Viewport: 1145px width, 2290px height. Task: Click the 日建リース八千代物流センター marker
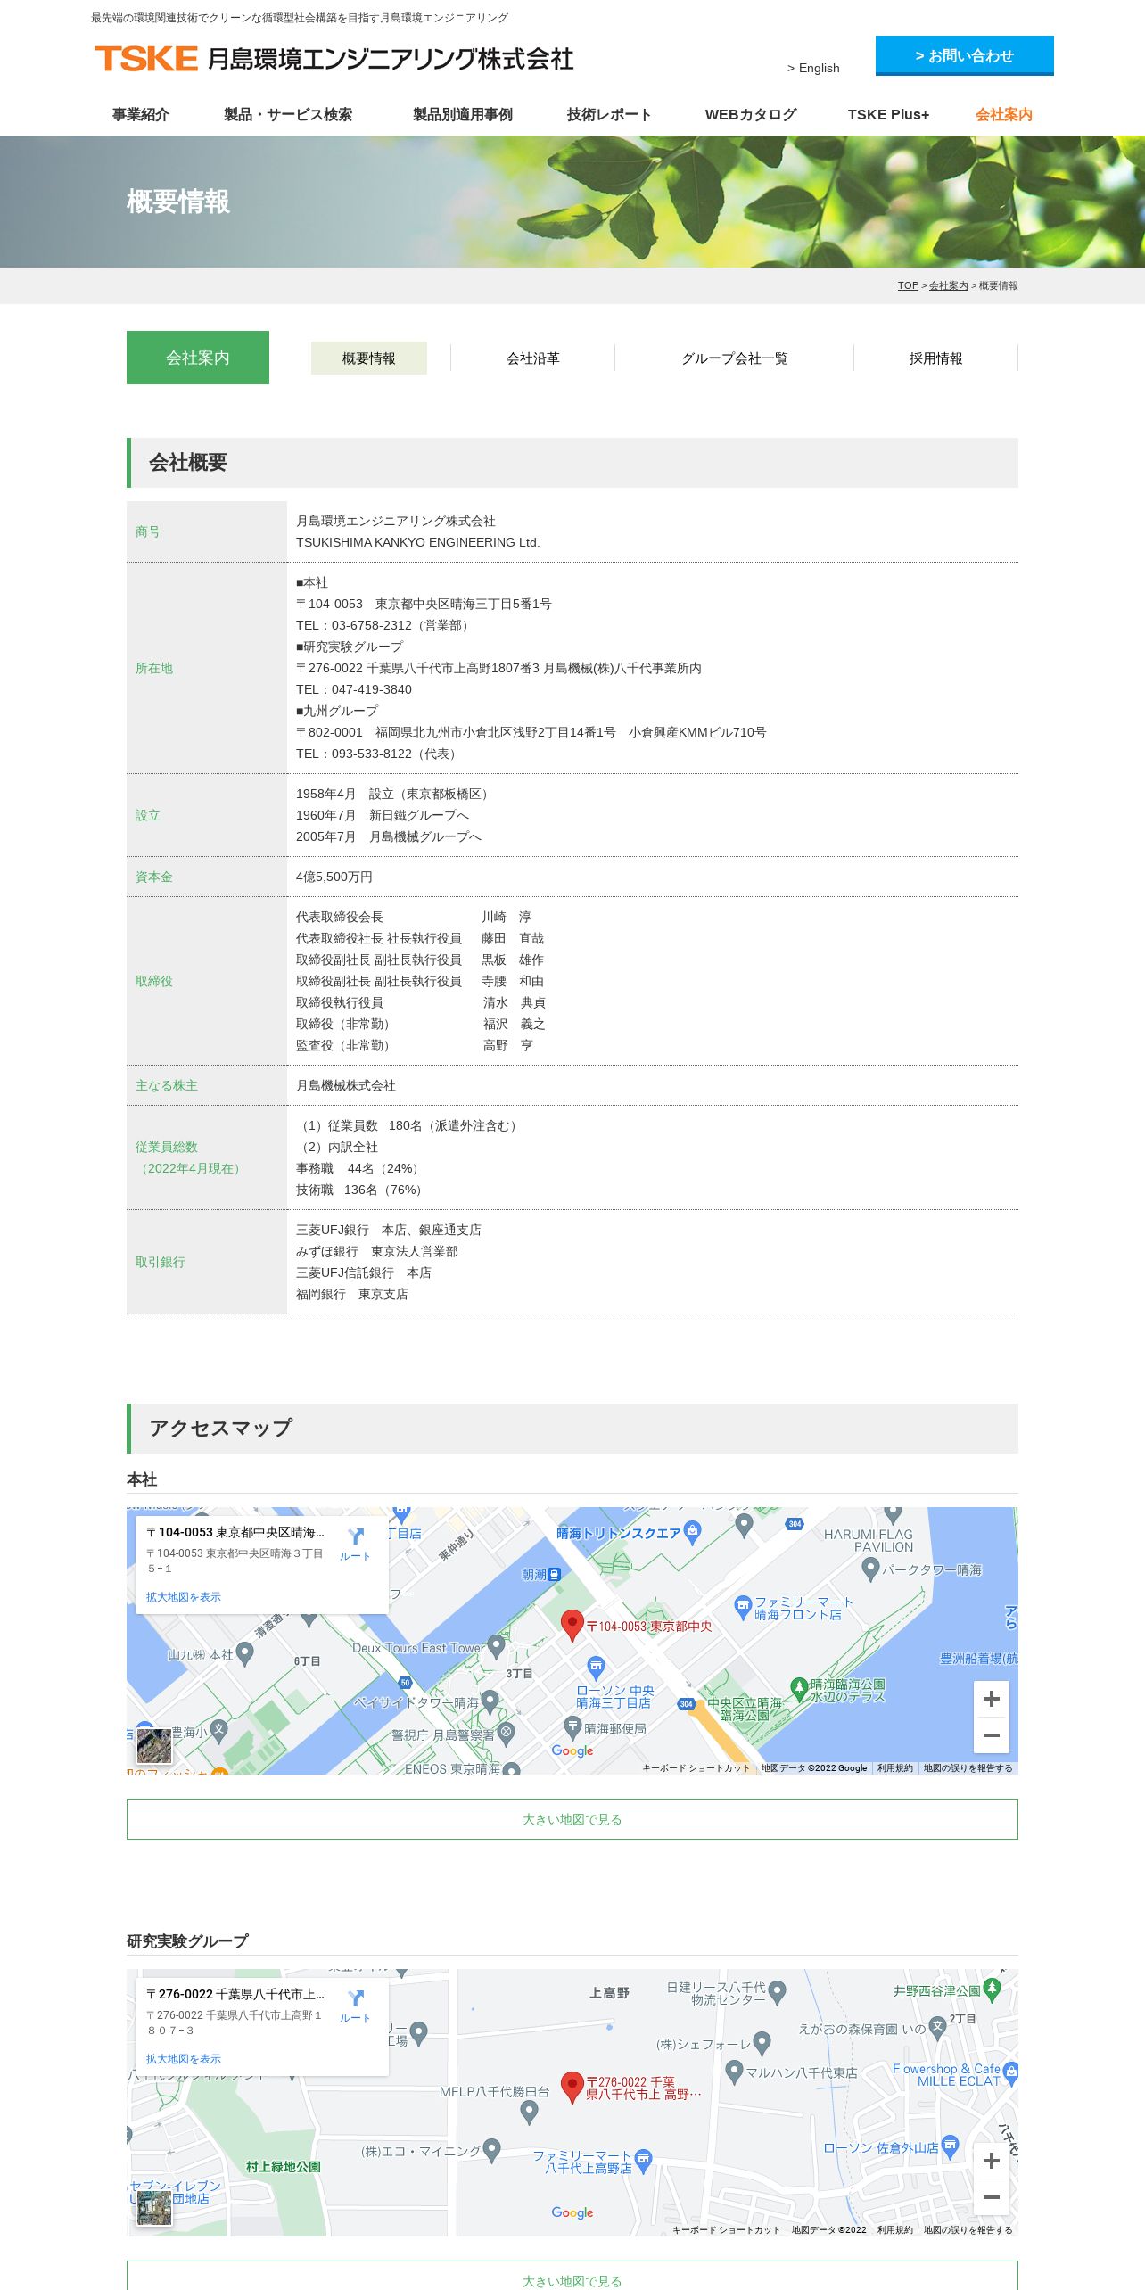tap(777, 1991)
